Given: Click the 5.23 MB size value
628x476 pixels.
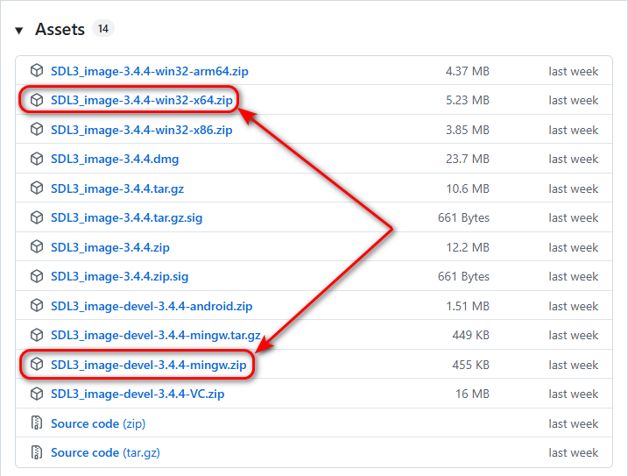Looking at the screenshot, I should pyautogui.click(x=468, y=100).
